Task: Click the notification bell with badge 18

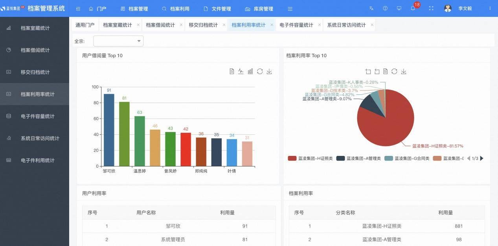Action: pos(413,8)
